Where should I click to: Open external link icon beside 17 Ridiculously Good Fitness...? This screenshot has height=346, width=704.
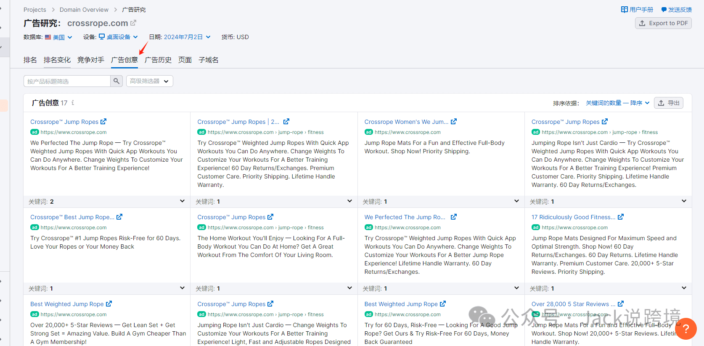tap(621, 217)
